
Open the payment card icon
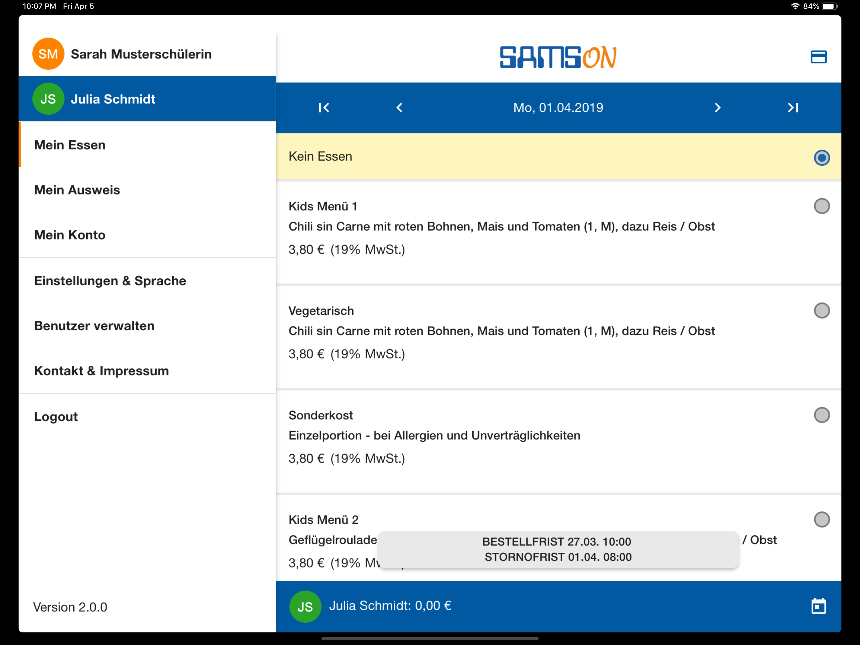pyautogui.click(x=818, y=57)
